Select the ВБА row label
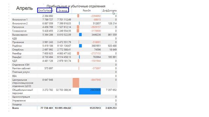 click(x=14, y=76)
